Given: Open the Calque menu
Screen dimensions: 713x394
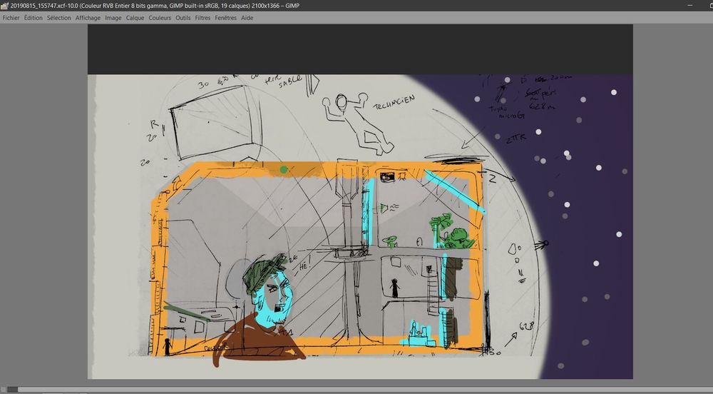Looking at the screenshot, I should (x=135, y=18).
